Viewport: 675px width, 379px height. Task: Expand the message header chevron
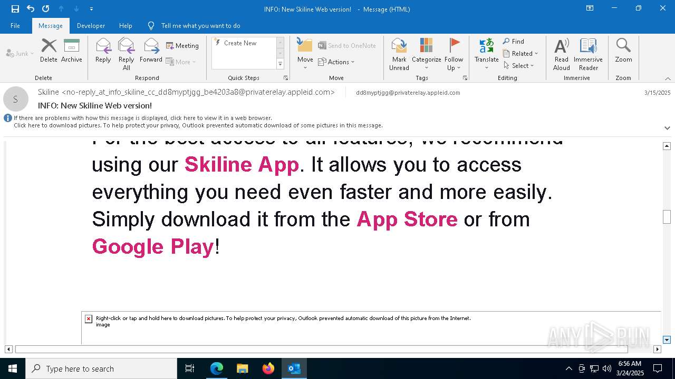click(667, 128)
